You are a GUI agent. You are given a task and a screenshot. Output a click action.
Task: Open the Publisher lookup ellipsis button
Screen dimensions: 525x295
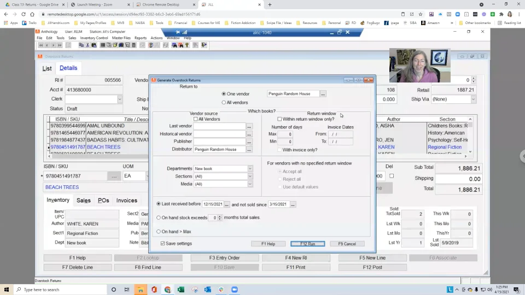[249, 141]
